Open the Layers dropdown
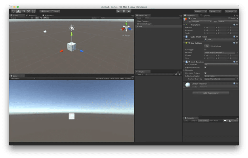 (200, 11)
